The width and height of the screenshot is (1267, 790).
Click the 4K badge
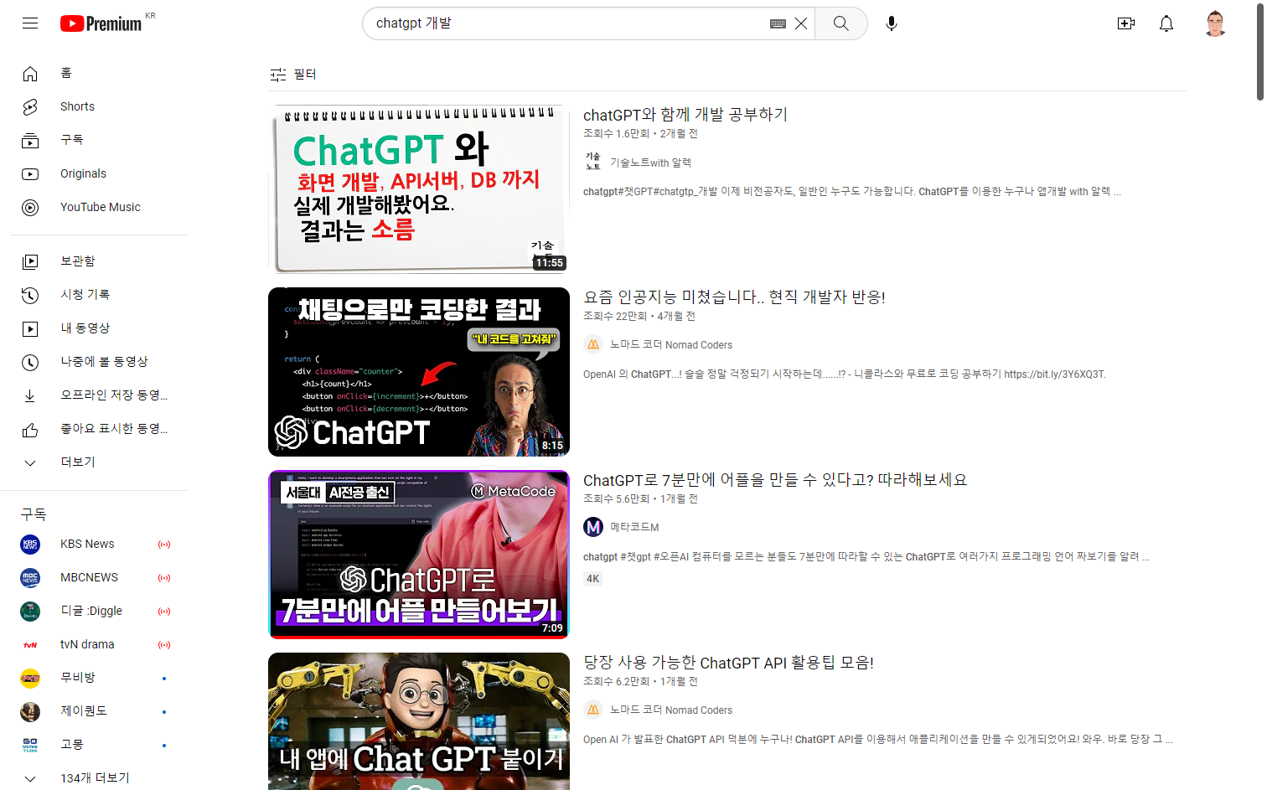(x=593, y=579)
